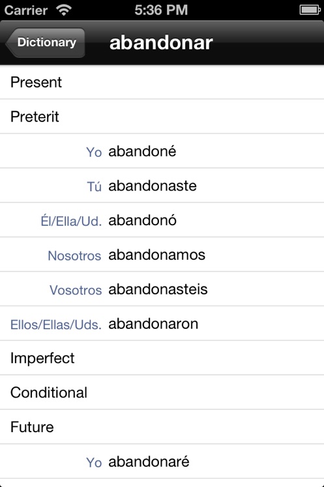
Task: Select the Yo abandoné row
Action: click(x=162, y=151)
